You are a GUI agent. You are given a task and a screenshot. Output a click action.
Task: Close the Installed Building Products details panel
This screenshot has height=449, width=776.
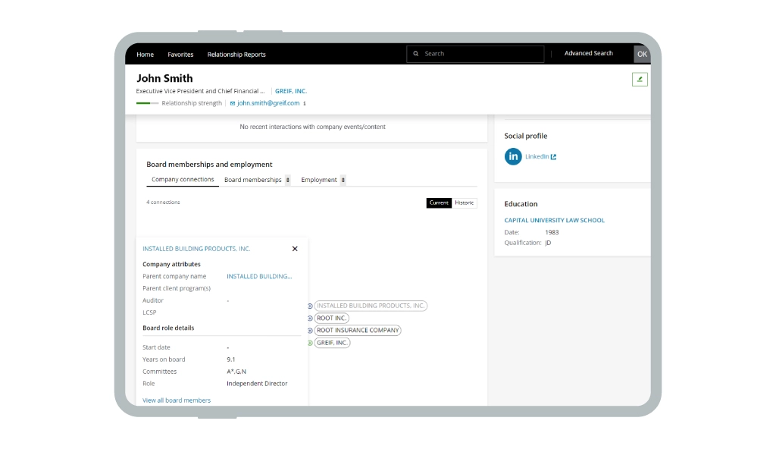[295, 249]
